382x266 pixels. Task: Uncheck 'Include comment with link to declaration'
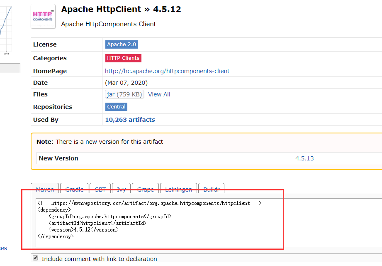coord(35,258)
